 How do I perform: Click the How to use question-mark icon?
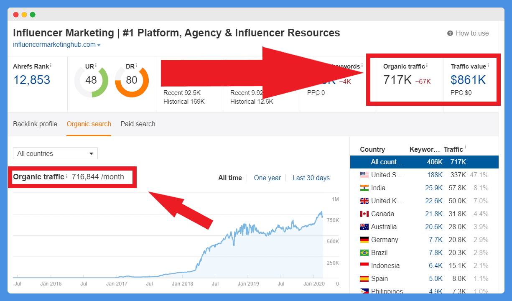coord(450,33)
